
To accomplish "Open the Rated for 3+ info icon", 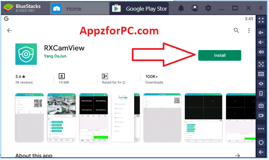I will [124, 83].
